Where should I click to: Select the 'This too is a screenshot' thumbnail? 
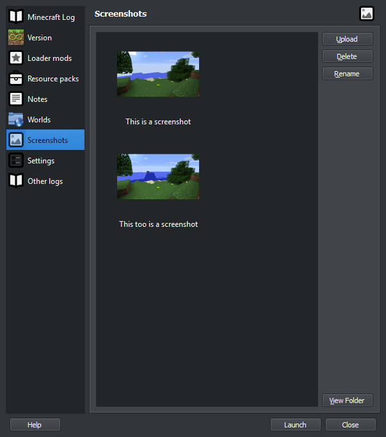[158, 176]
